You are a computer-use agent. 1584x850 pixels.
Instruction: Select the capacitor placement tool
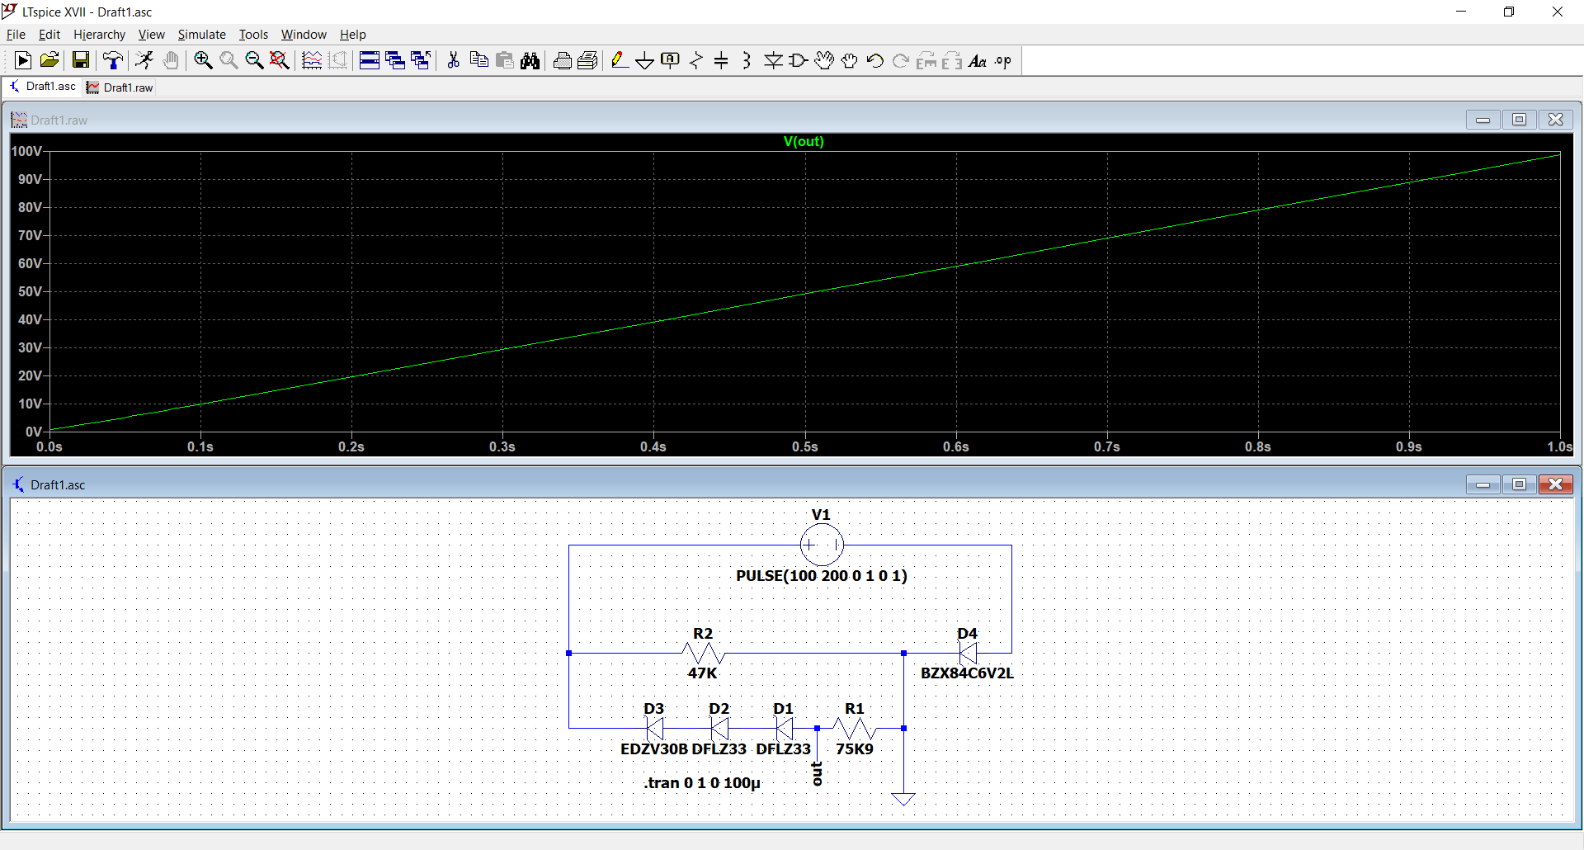click(x=721, y=60)
